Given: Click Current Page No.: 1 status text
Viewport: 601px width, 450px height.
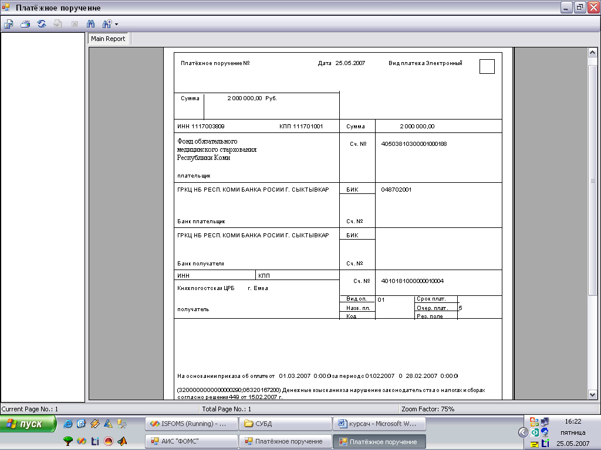Looking at the screenshot, I should coord(30,409).
